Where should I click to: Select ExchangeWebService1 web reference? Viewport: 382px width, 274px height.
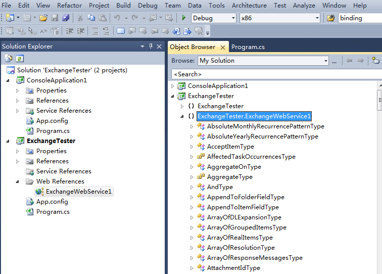coord(74,192)
